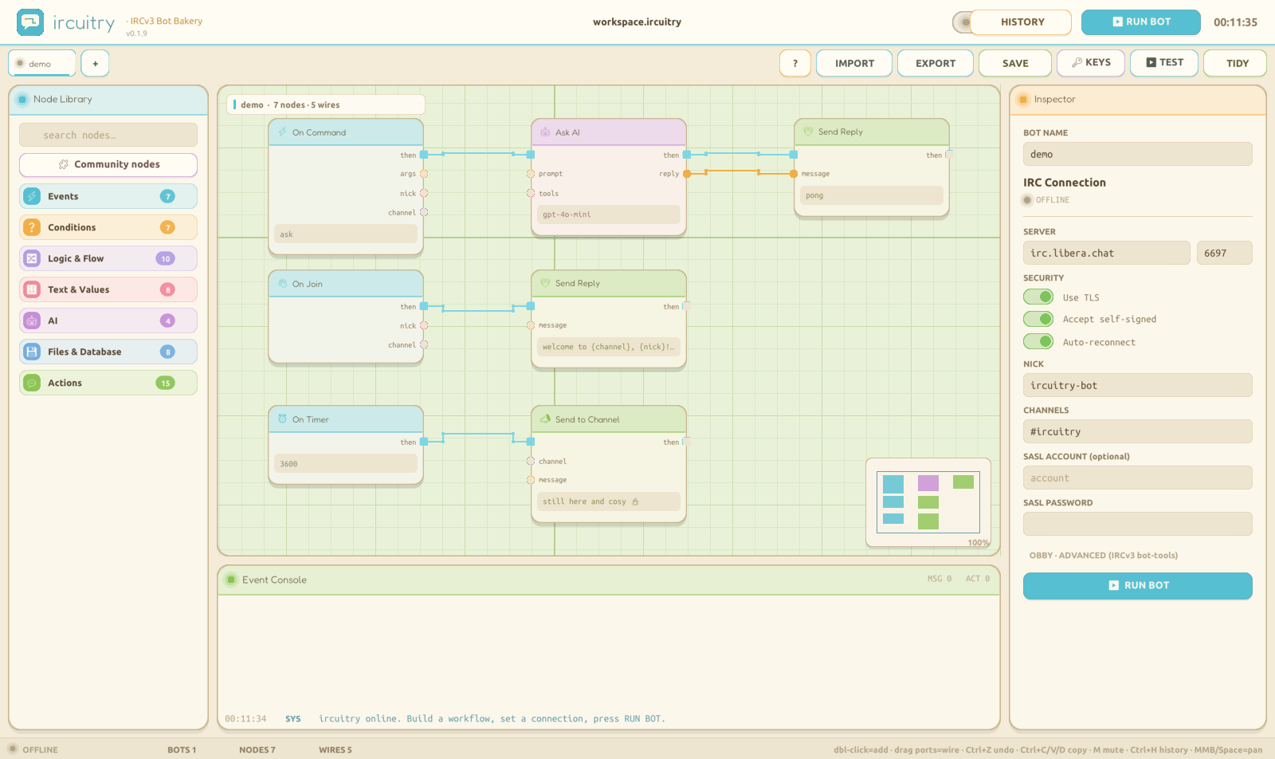Click the Files & Database disk icon

coord(32,352)
